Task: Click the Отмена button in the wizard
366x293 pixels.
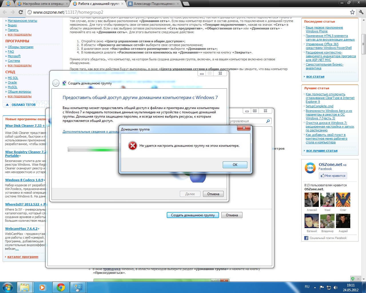Action: click(213, 194)
